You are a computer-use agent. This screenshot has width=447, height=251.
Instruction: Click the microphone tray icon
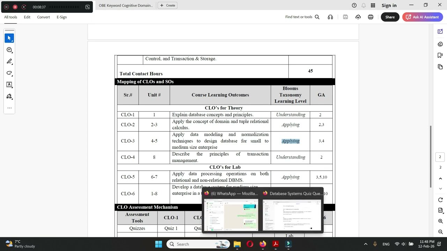point(375,244)
